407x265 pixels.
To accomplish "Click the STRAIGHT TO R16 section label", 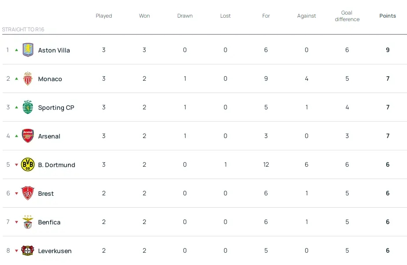I will [x=23, y=30].
